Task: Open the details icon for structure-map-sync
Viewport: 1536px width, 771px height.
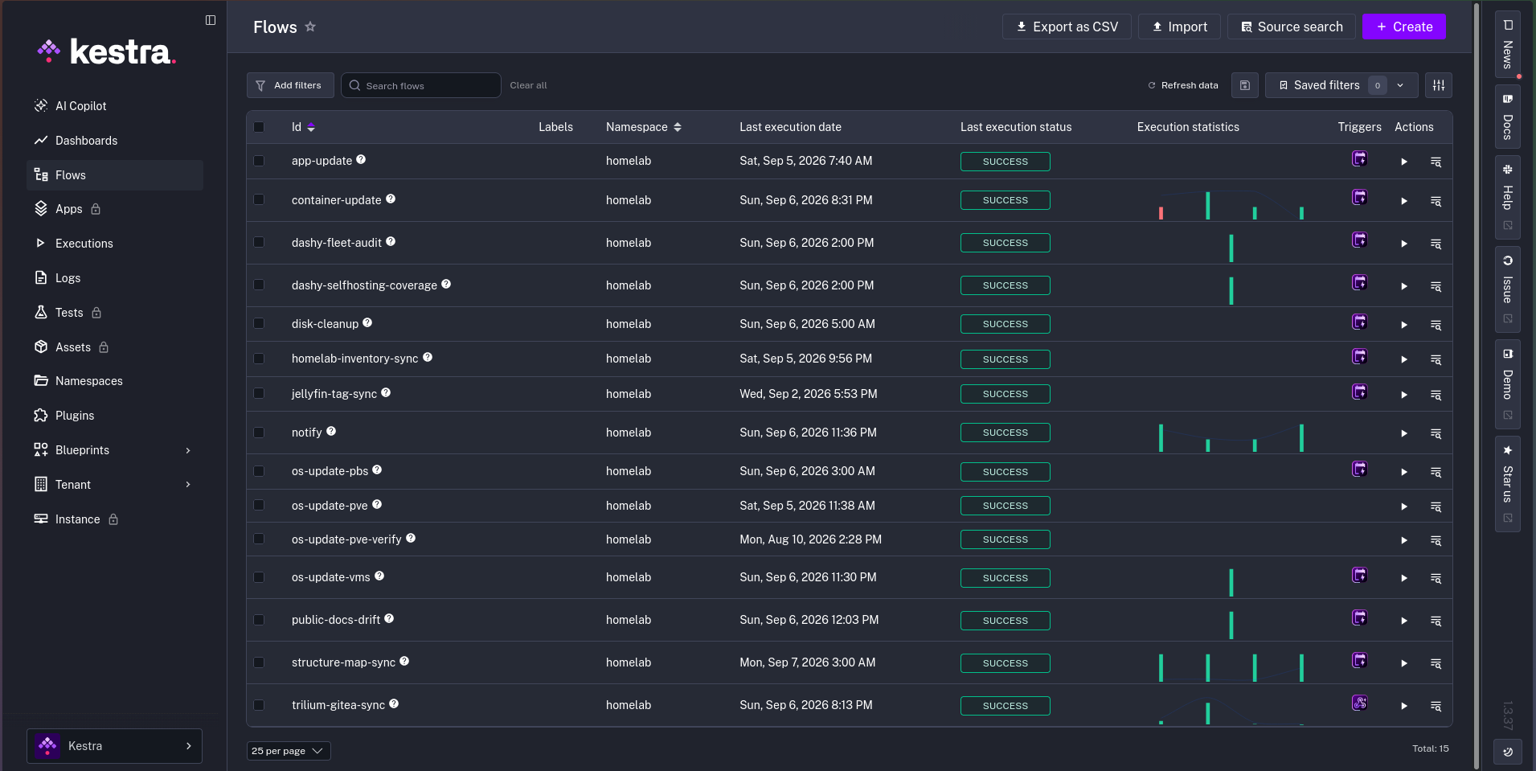Action: (1436, 663)
